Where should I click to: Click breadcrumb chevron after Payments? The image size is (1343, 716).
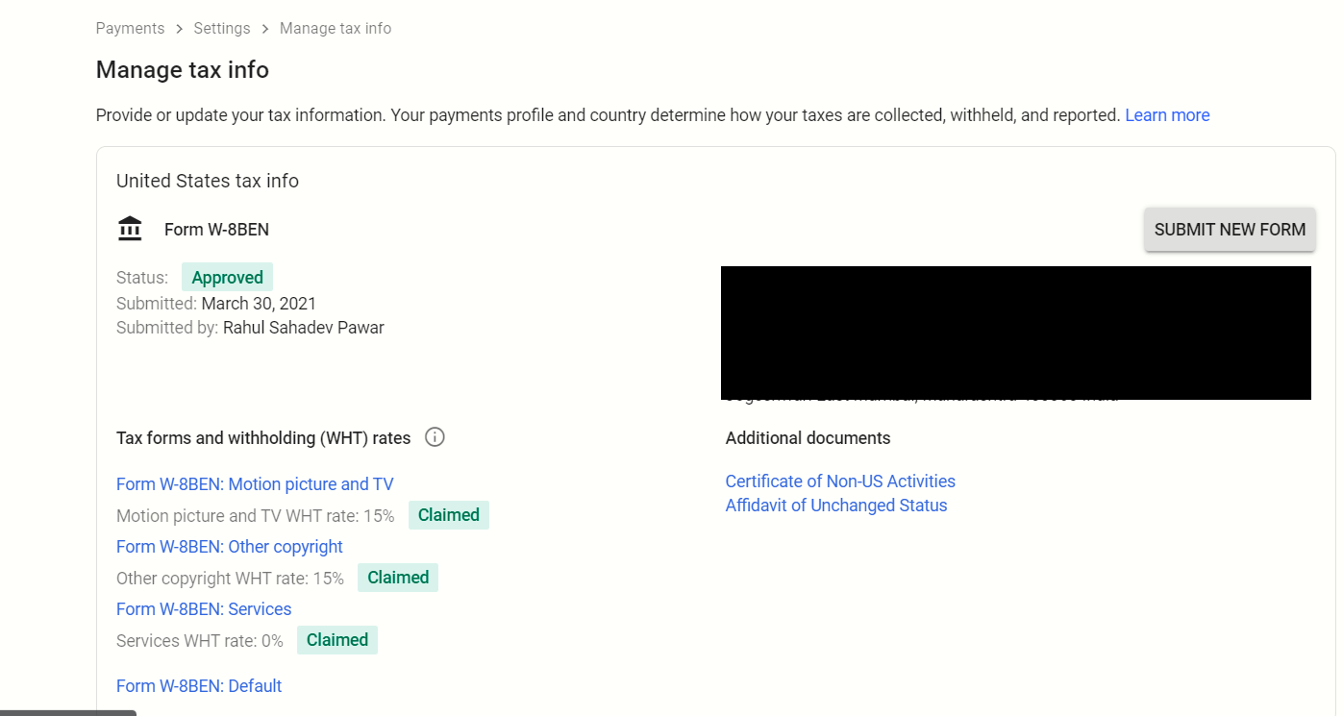pos(180,29)
